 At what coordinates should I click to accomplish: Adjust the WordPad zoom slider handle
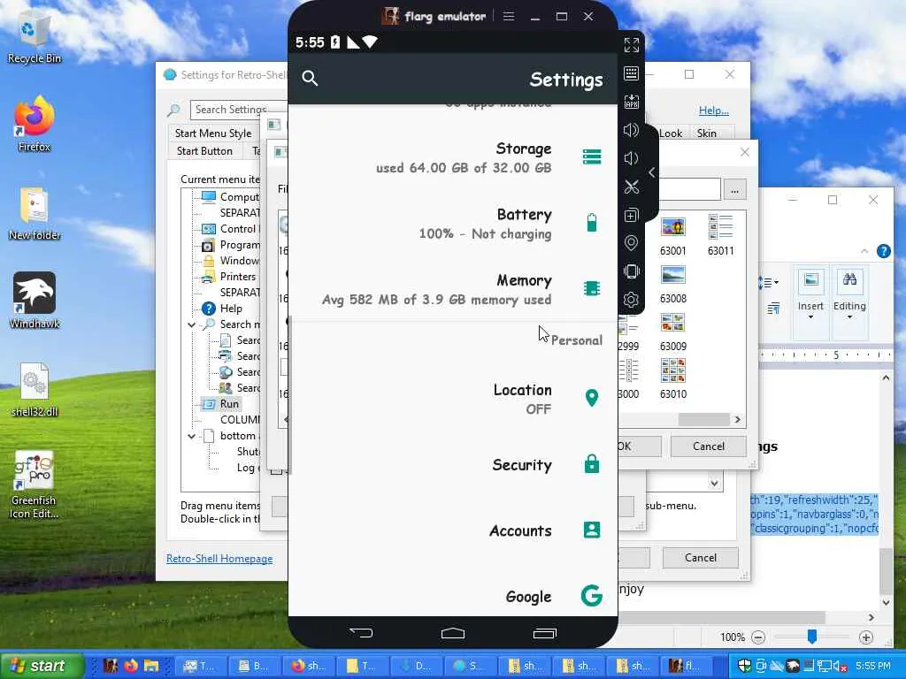812,637
